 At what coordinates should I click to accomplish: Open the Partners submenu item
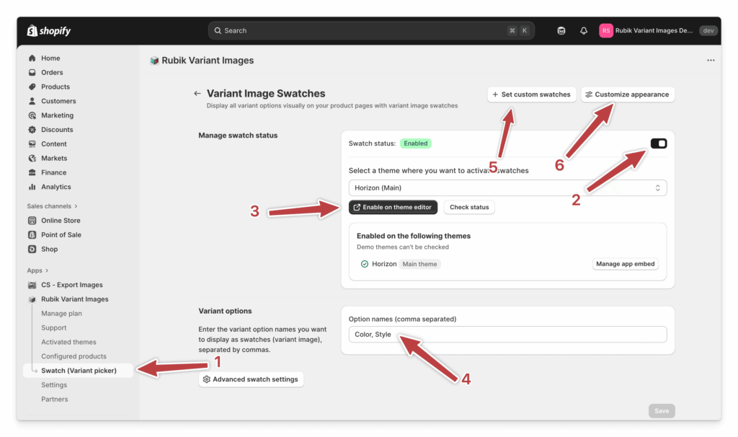[54, 400]
